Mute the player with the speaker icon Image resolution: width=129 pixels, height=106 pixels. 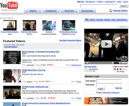click(121, 63)
